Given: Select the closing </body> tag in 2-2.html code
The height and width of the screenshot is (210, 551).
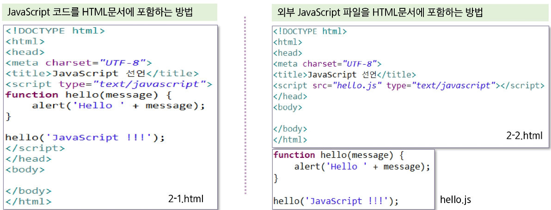Looking at the screenshot, I should (290, 129).
